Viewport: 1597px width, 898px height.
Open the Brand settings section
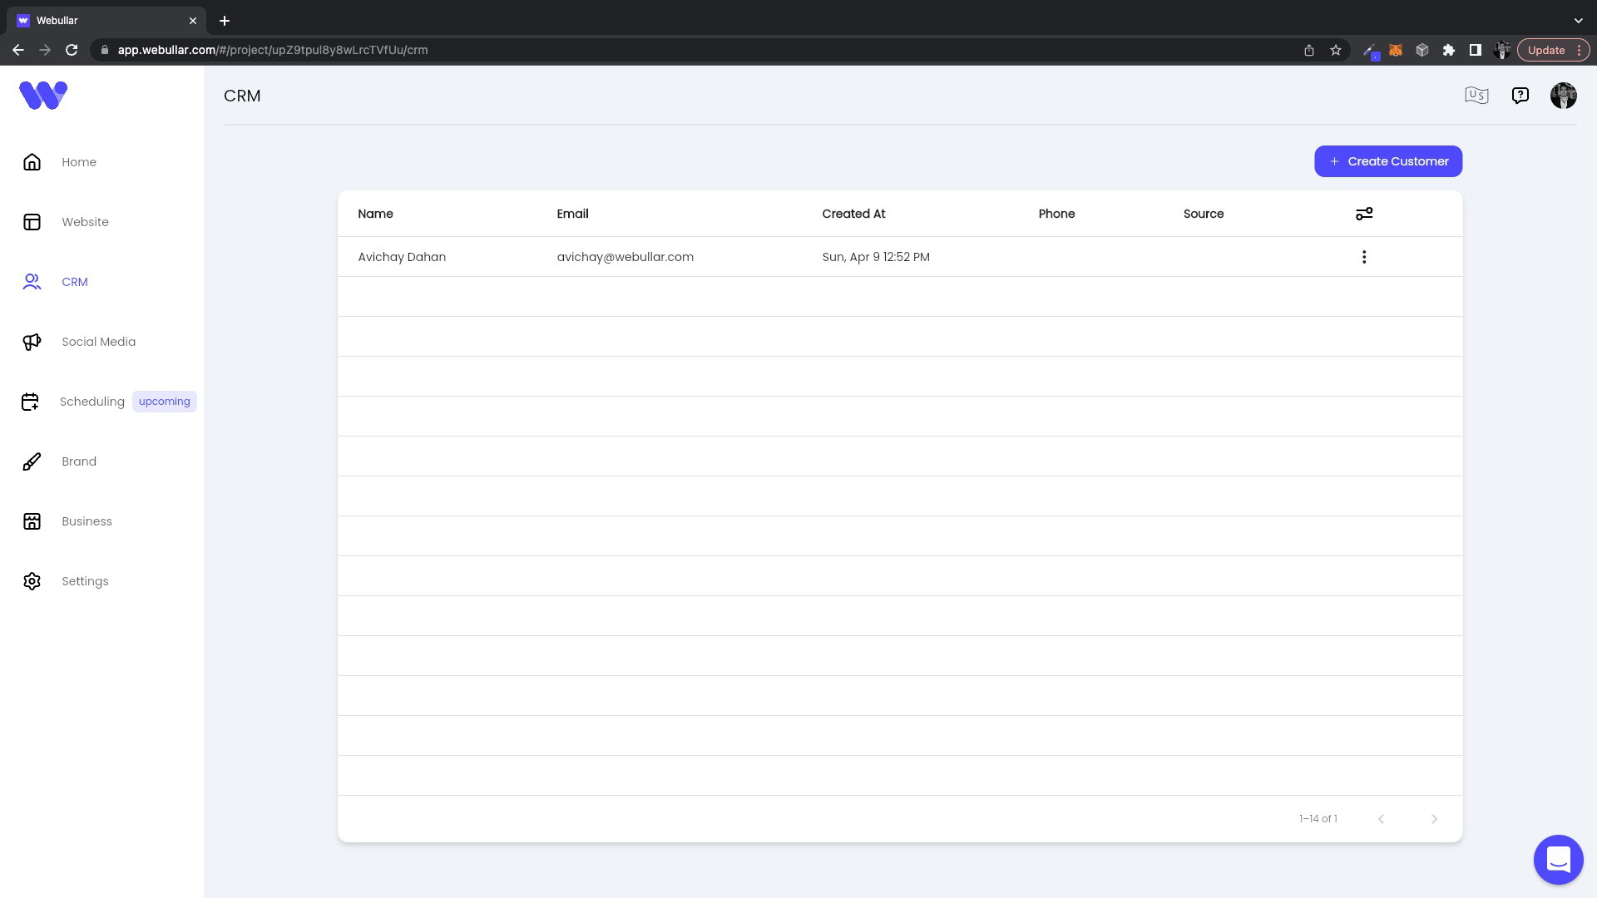[x=79, y=461]
